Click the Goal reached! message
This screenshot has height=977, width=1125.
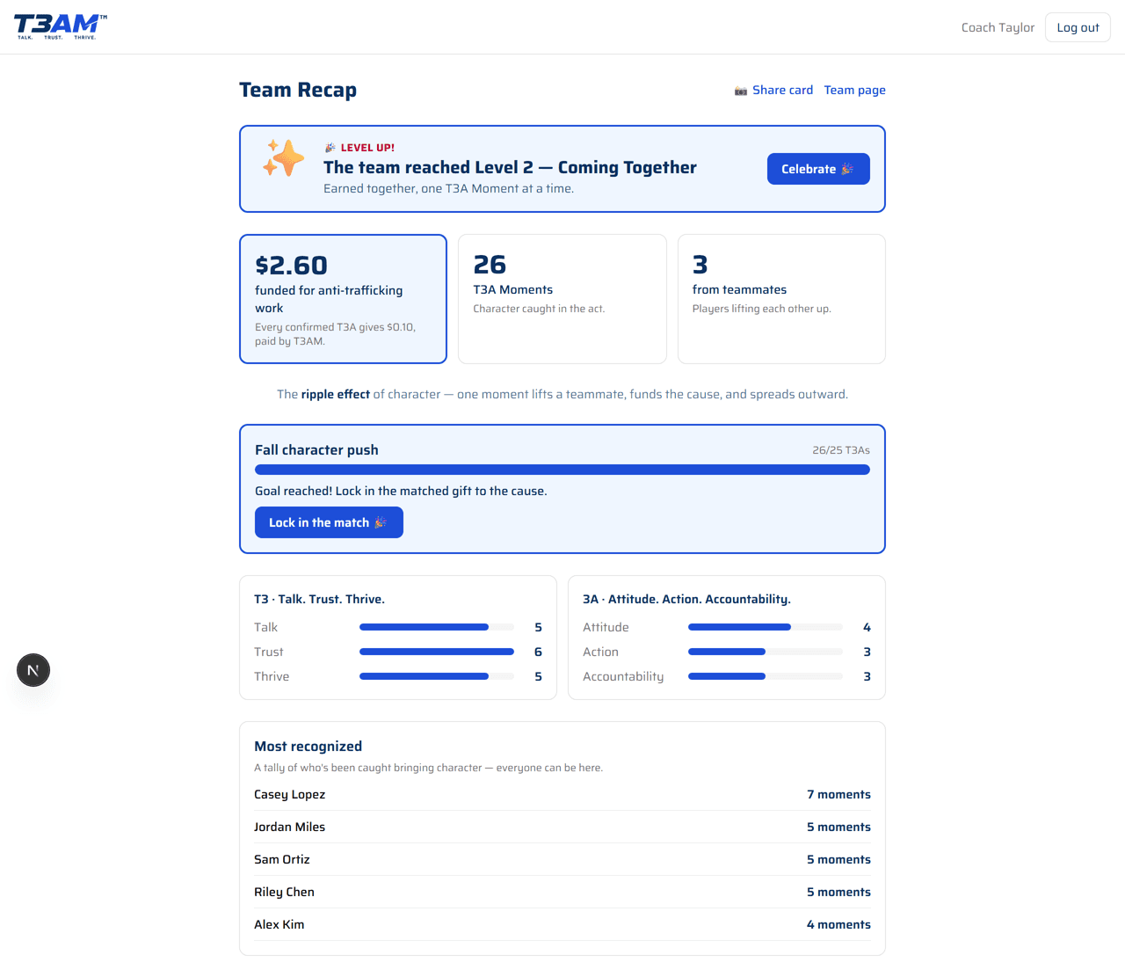pyautogui.click(x=401, y=491)
